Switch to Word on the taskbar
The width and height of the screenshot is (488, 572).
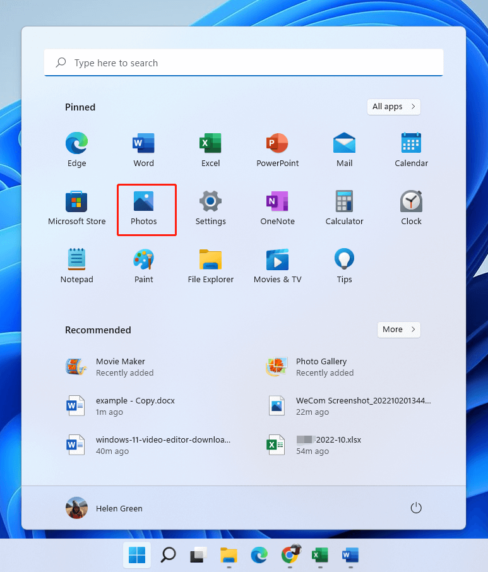tap(350, 555)
